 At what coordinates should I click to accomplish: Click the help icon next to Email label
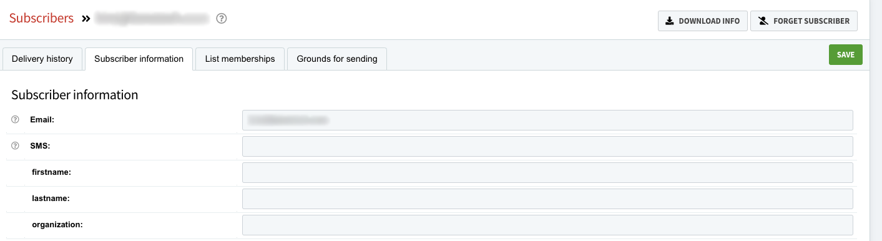(16, 119)
